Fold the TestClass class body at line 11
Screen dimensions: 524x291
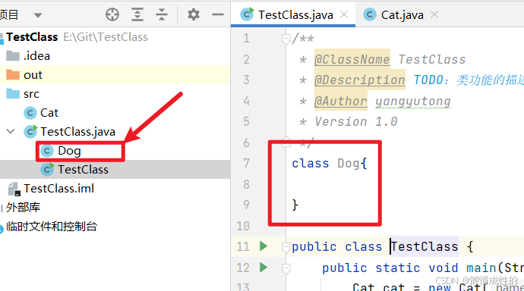(286, 248)
